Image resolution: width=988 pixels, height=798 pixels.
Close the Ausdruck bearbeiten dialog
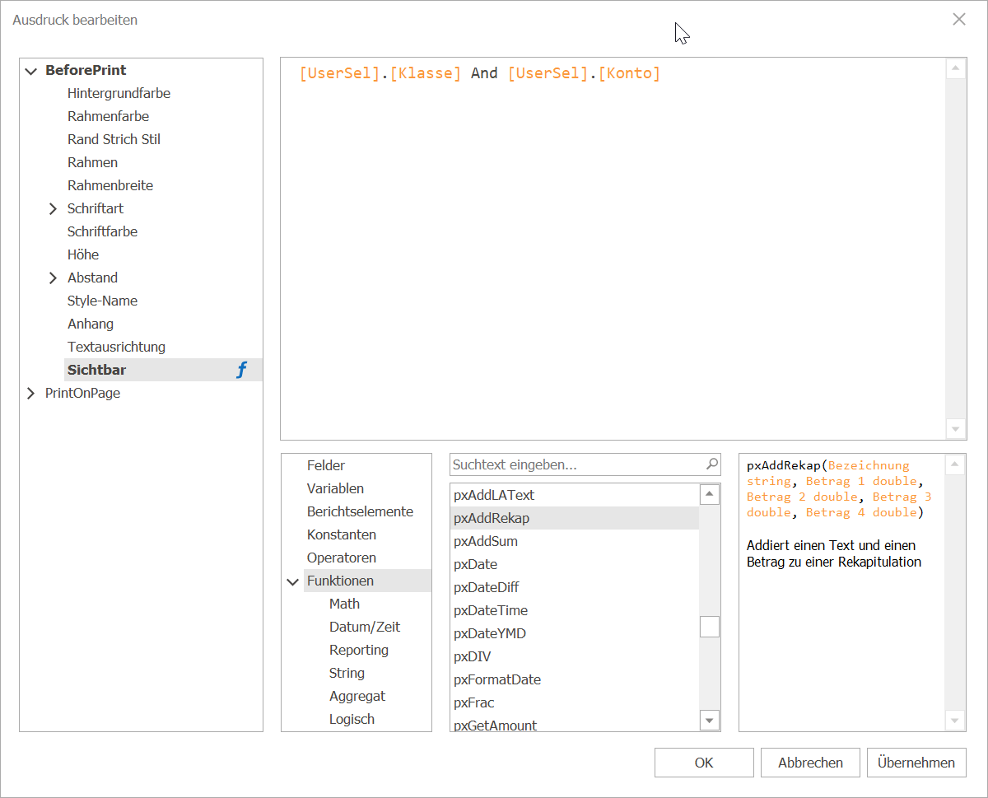tap(959, 19)
